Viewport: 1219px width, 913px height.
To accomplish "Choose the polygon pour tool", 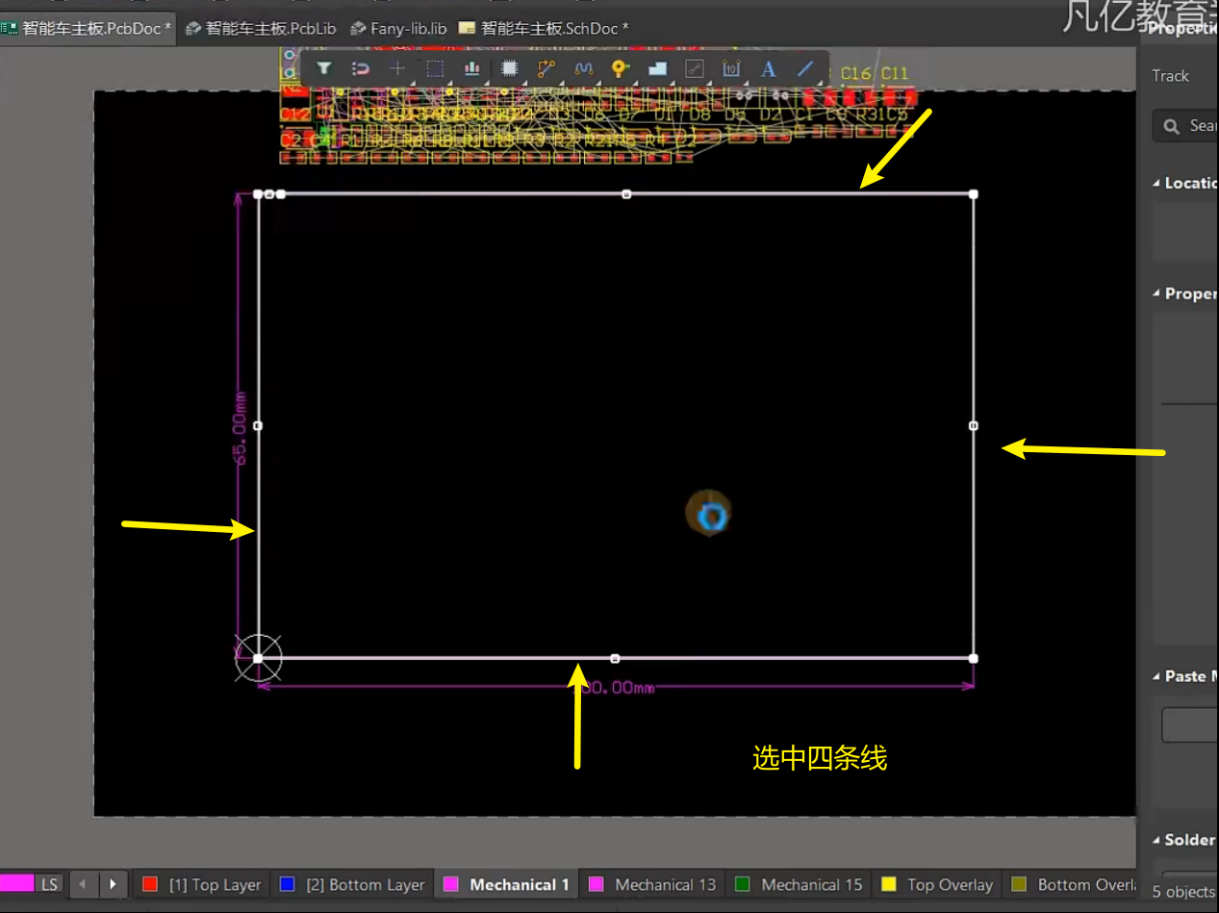I will pos(657,68).
